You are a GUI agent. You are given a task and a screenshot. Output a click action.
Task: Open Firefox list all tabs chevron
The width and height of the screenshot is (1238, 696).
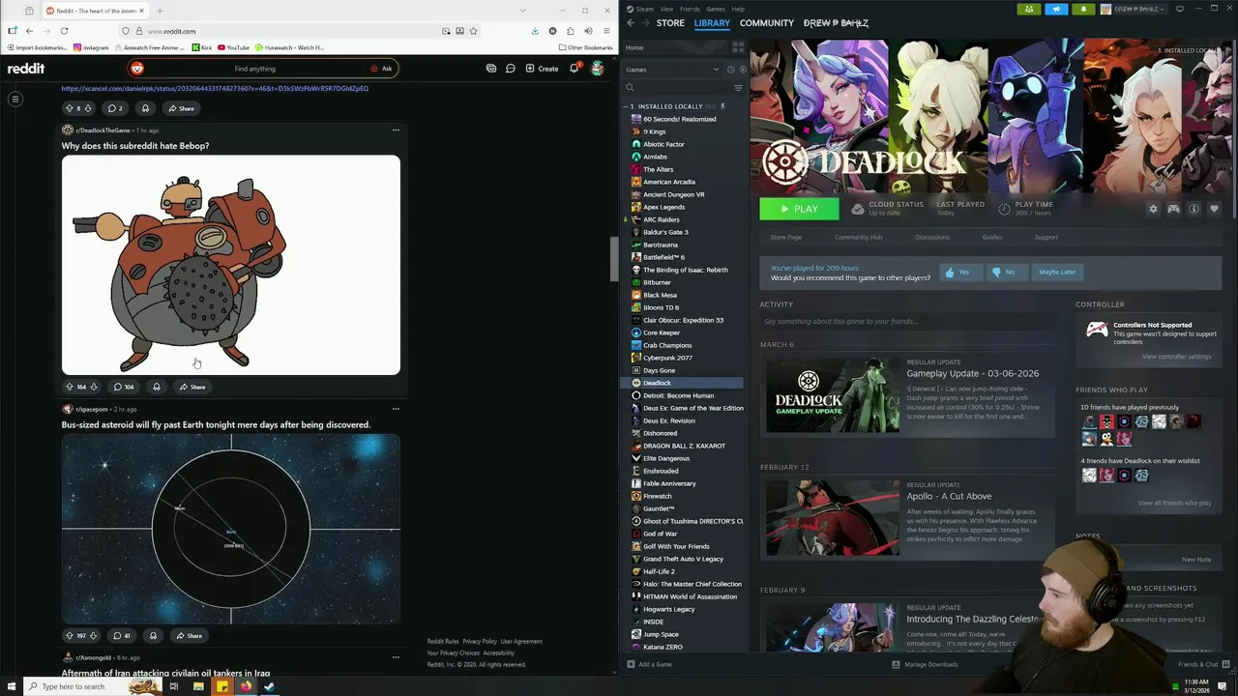[523, 11]
